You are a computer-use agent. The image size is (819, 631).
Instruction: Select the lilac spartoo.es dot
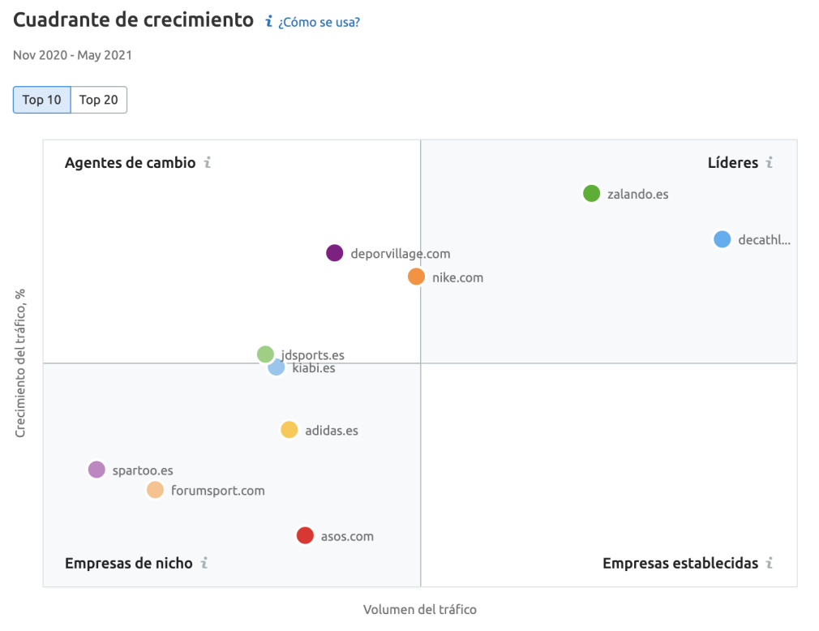96,470
